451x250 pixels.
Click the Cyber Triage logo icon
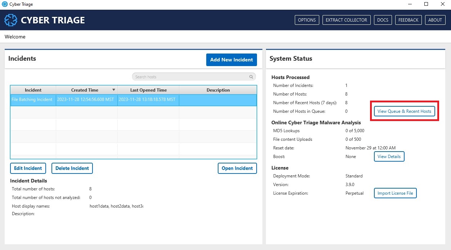[11, 20]
